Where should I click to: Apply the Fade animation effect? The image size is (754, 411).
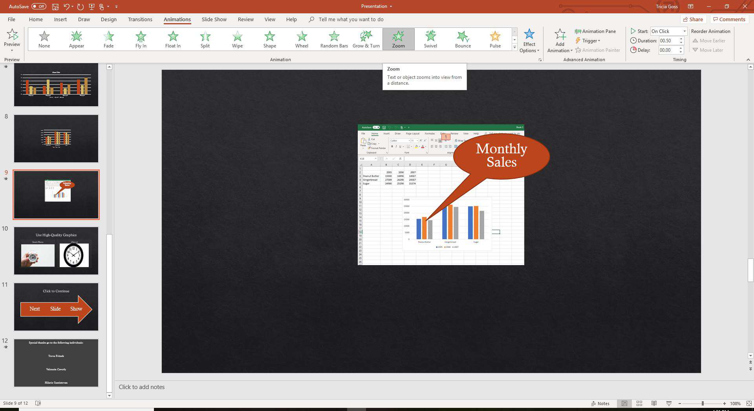click(108, 39)
